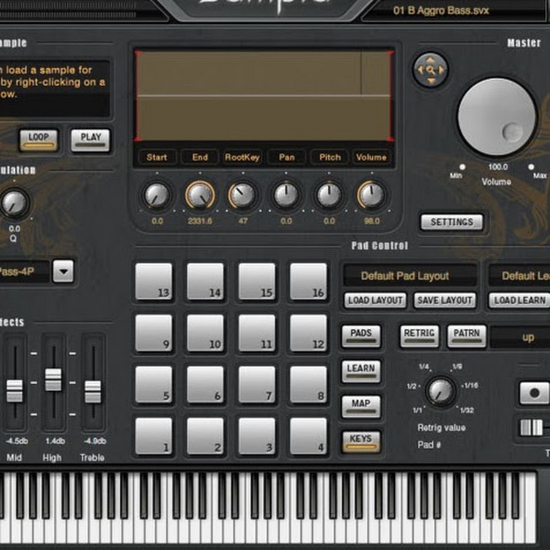Trigger pad 6
The image size is (550, 550).
205,384
